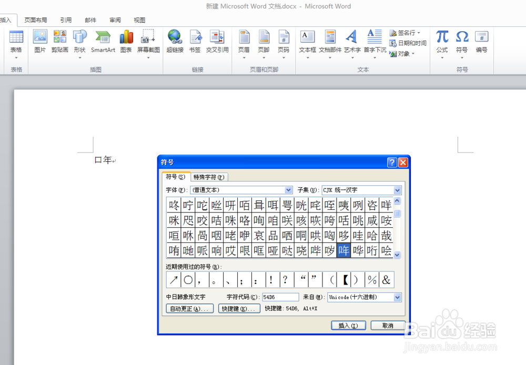Expand the subset (子集) dropdown
This screenshot has width=526, height=365.
[x=398, y=190]
